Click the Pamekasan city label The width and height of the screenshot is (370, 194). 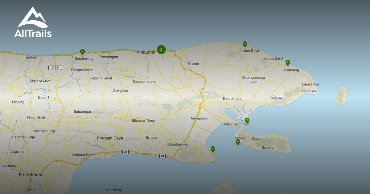tap(32, 174)
